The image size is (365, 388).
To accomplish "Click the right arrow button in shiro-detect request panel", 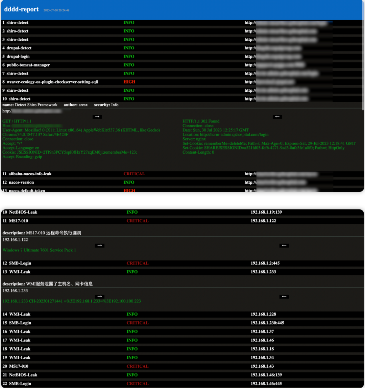I will 97,117.
